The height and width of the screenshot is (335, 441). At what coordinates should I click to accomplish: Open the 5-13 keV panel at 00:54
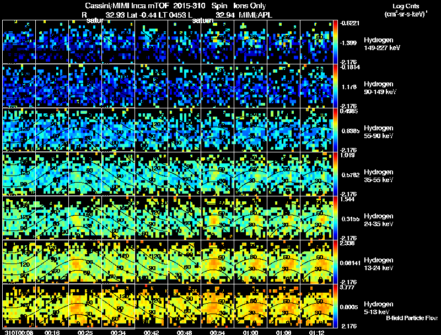[x=218, y=306]
